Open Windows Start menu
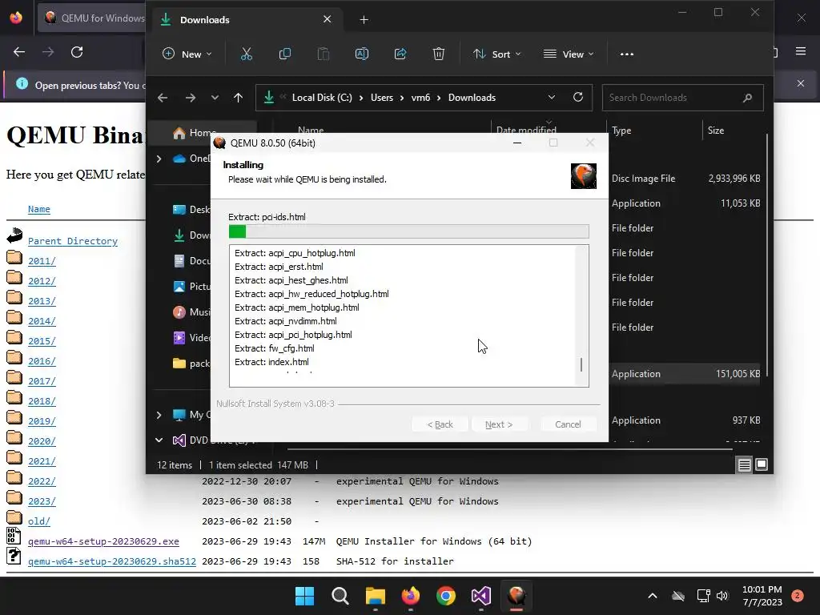This screenshot has width=820, height=615. tap(304, 596)
